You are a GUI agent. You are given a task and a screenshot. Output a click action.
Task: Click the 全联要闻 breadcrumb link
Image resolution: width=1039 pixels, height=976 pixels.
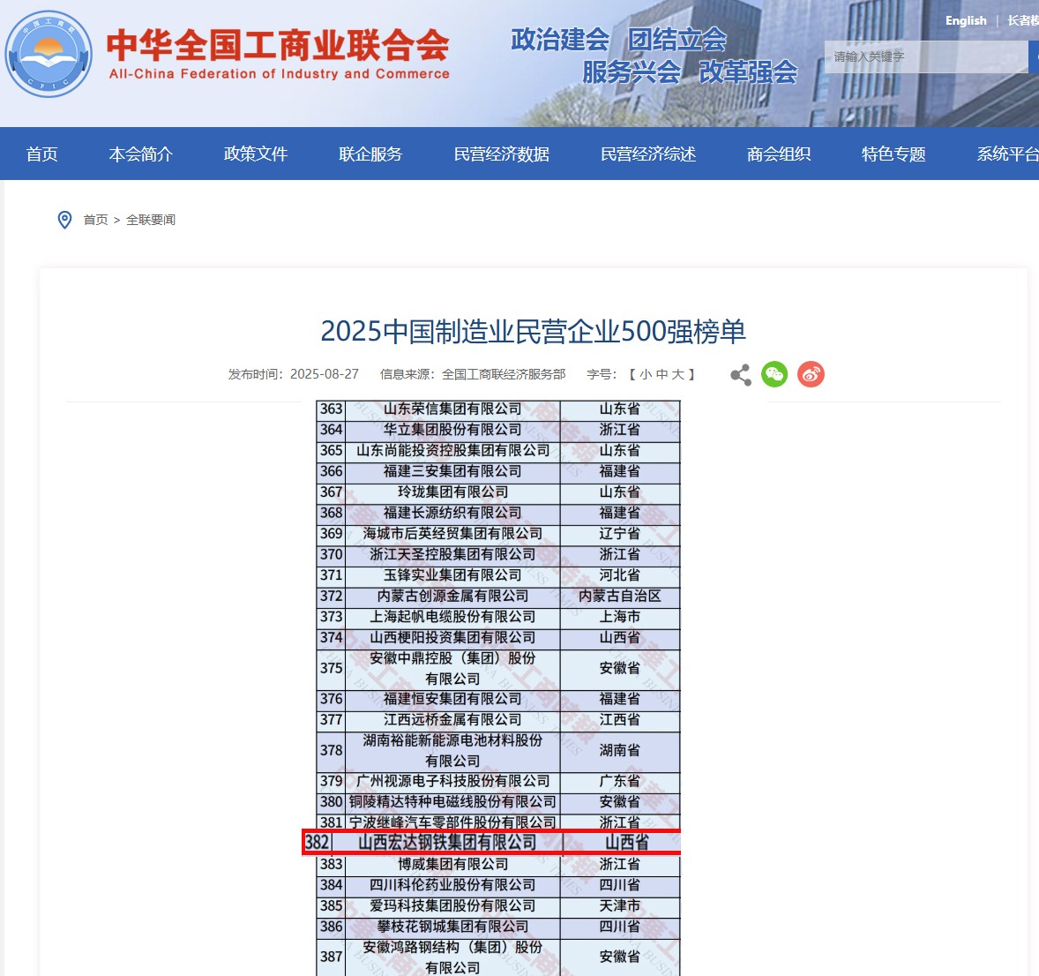pos(151,220)
